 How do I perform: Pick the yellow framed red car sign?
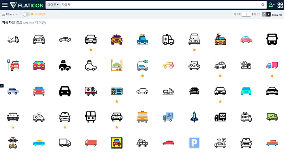coord(117,143)
